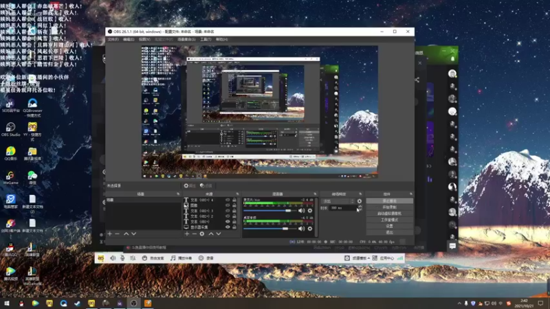Open the 编辑(E) menu

coord(129,39)
